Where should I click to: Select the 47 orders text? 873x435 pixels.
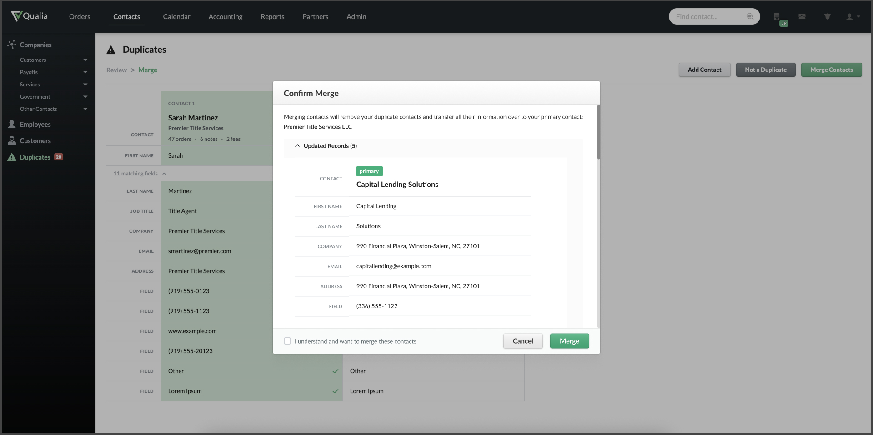coord(180,139)
